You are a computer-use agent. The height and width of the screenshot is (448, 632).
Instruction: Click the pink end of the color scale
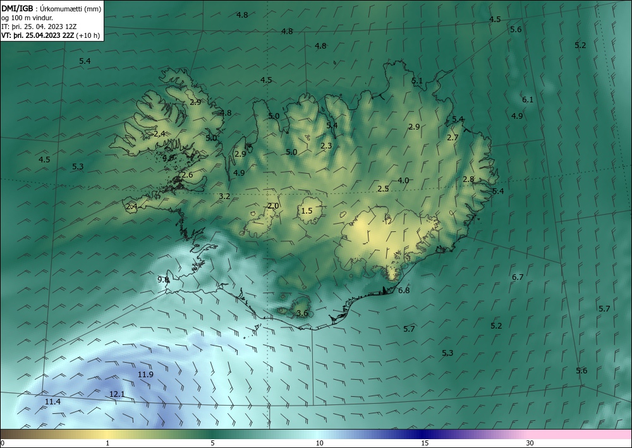click(x=580, y=434)
